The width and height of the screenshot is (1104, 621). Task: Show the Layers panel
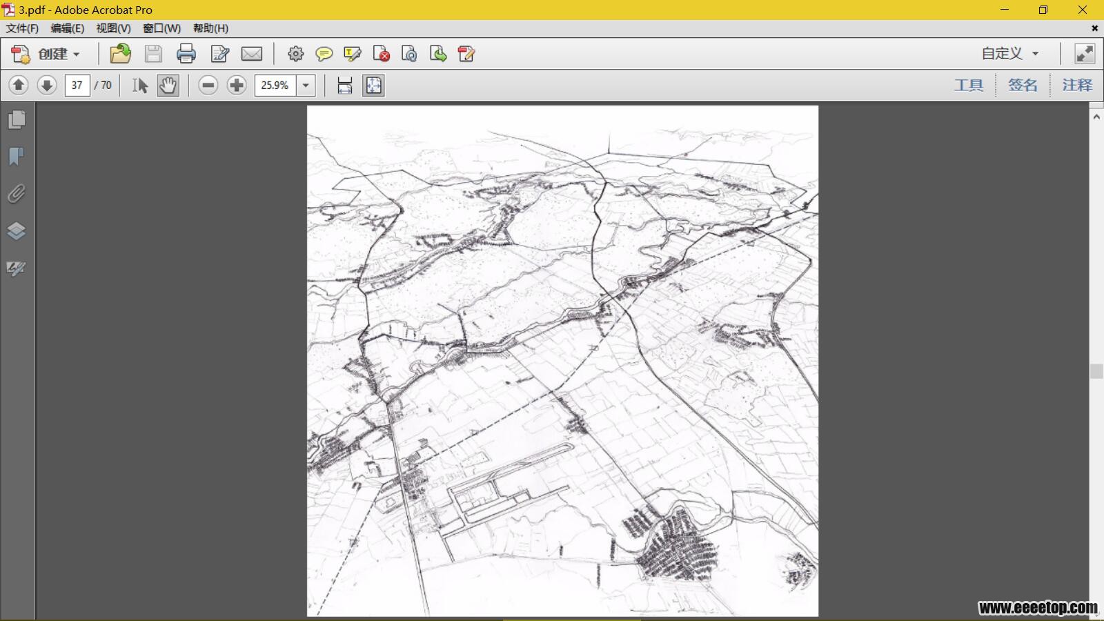click(17, 230)
